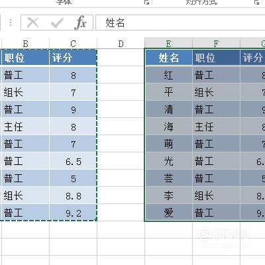This screenshot has height=265, width=265.
Task: Click the cell with name 芸
Action: point(168,178)
